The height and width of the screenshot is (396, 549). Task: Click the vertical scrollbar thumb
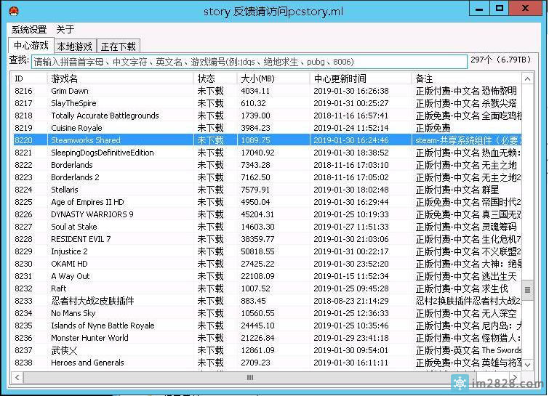[527, 290]
